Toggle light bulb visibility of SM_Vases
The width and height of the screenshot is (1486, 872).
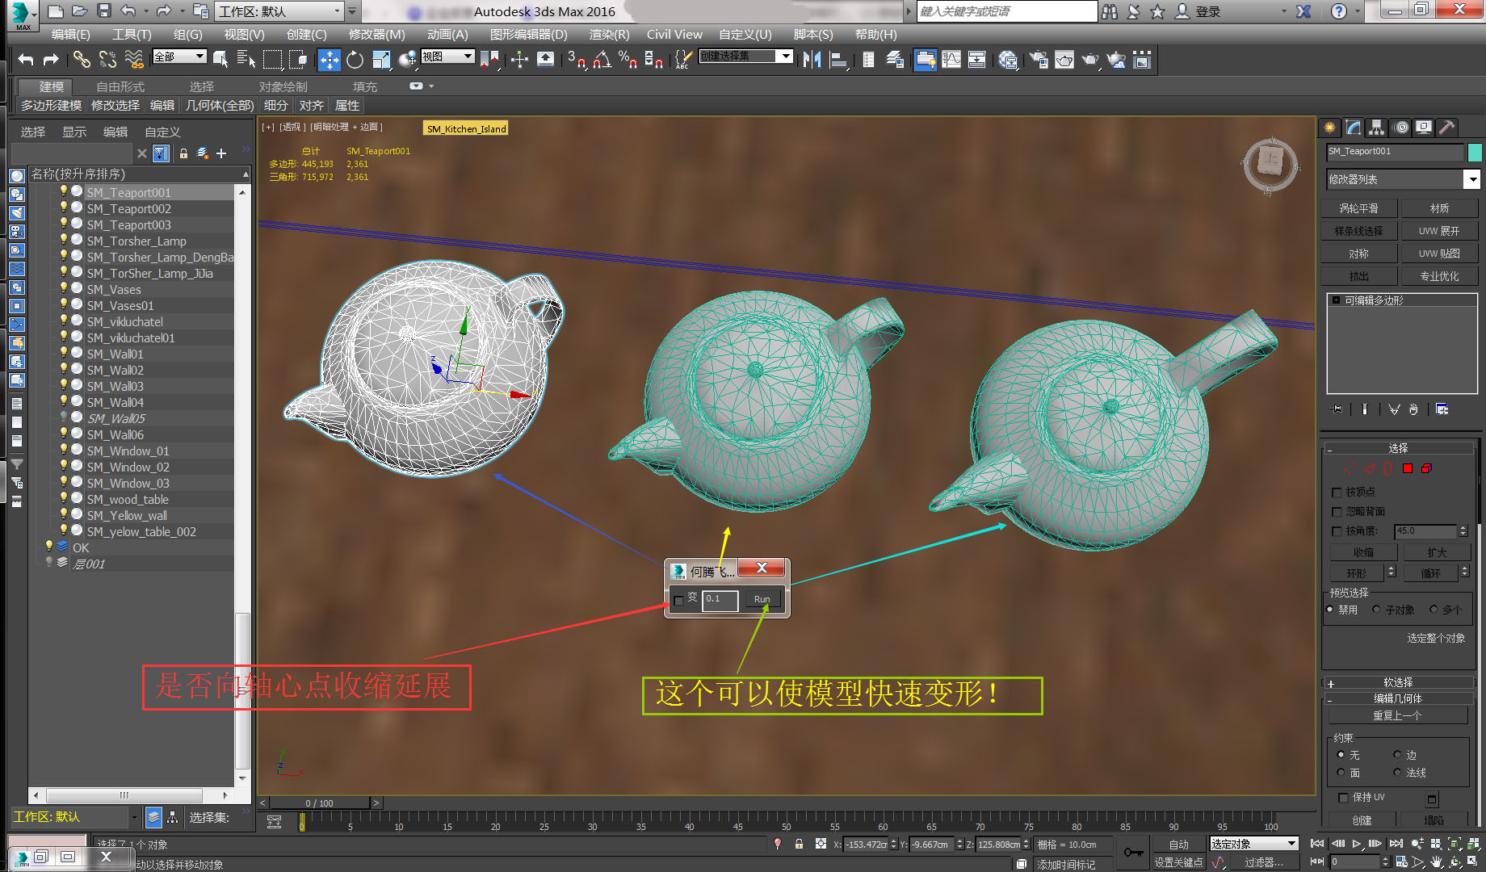[63, 288]
